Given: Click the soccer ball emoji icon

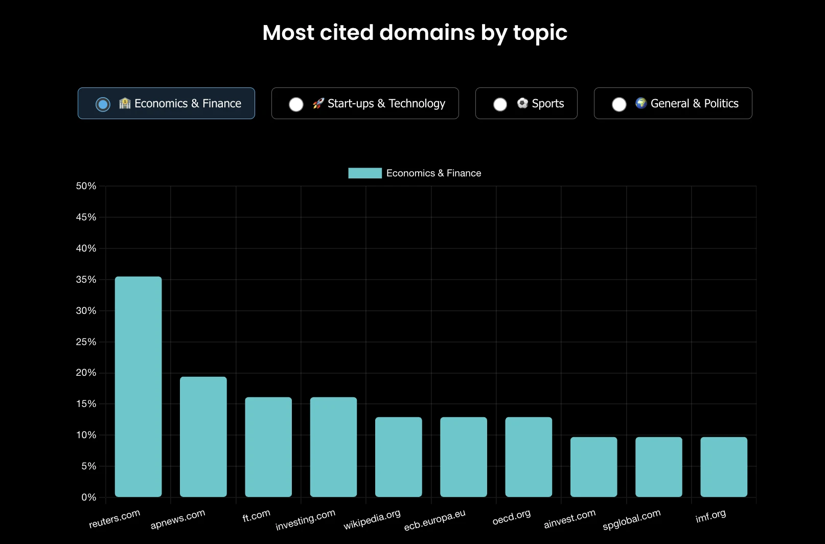Looking at the screenshot, I should pos(522,103).
